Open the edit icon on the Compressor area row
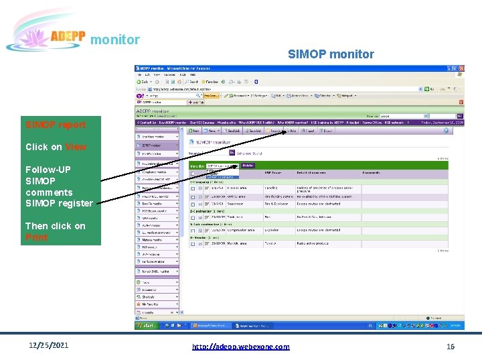Image resolution: width=482 pixels, height=362 pixels. click(207, 230)
